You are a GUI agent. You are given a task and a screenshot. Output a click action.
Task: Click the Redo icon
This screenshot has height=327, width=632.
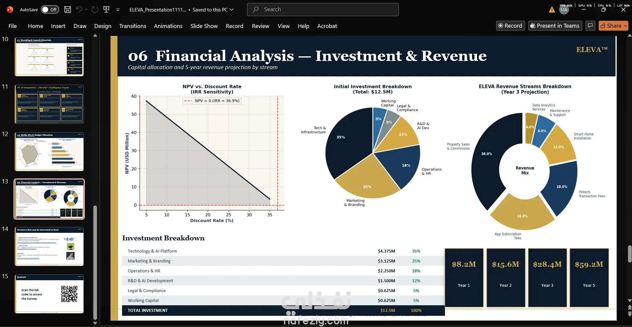[x=95, y=10]
